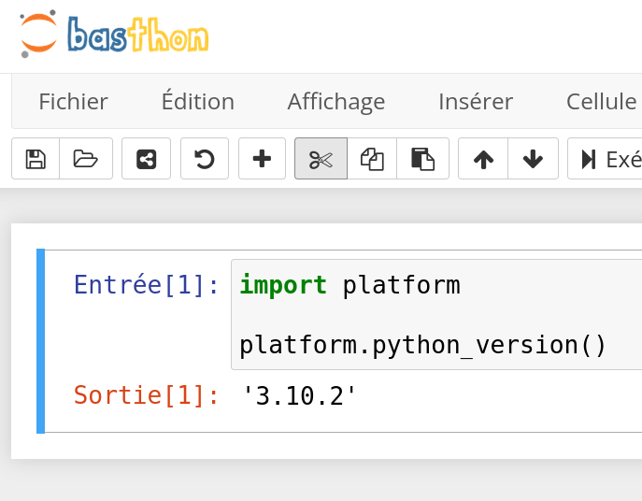Click the Sortie[1]: output prompt

[146, 395]
